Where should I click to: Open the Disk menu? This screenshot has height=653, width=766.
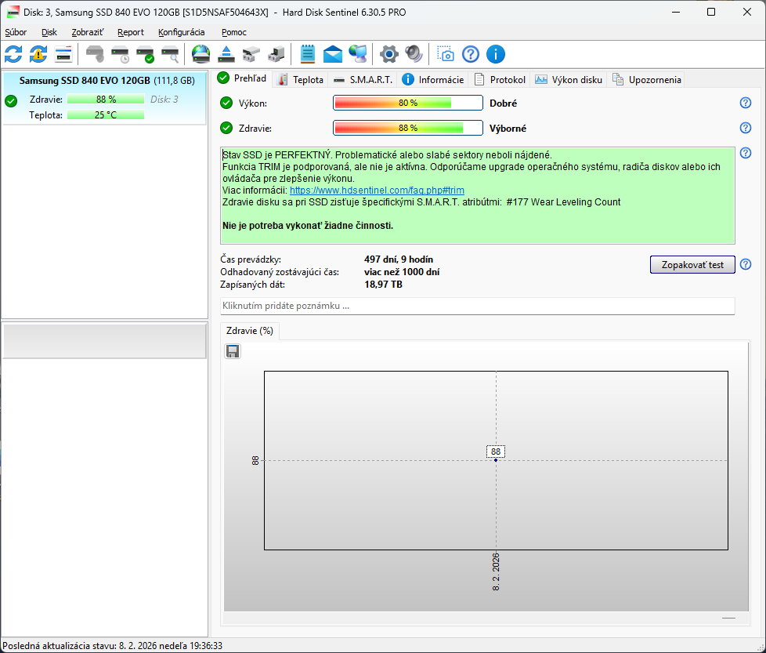49,32
